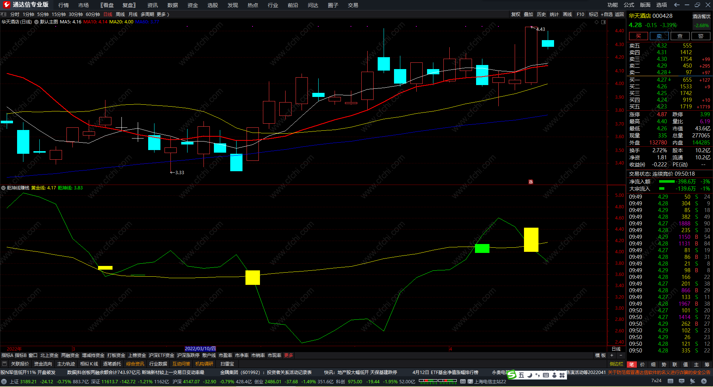Open the 默认主图 indicator settings circle
Image resolution: width=713 pixels, height=387 pixels.
coord(36,22)
